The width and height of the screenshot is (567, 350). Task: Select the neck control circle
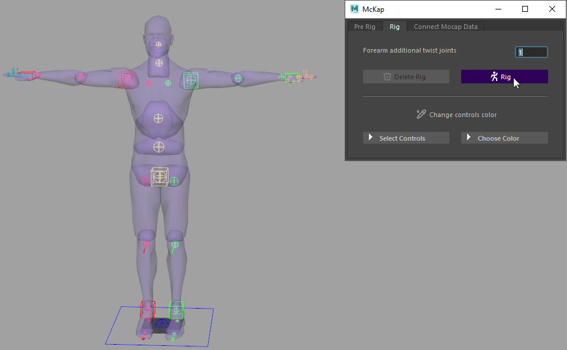tap(158, 63)
